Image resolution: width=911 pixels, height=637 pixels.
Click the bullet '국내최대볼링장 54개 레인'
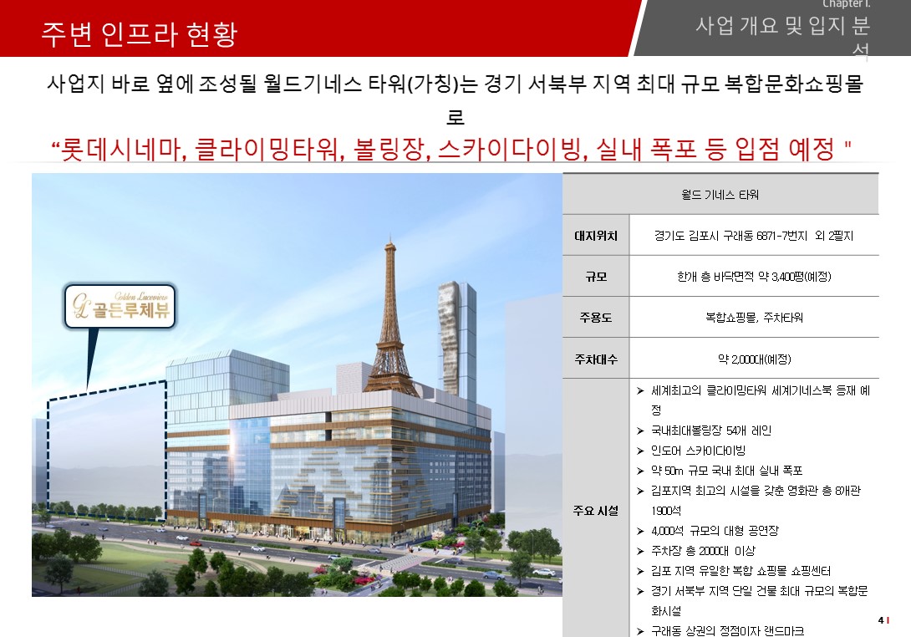click(x=705, y=431)
